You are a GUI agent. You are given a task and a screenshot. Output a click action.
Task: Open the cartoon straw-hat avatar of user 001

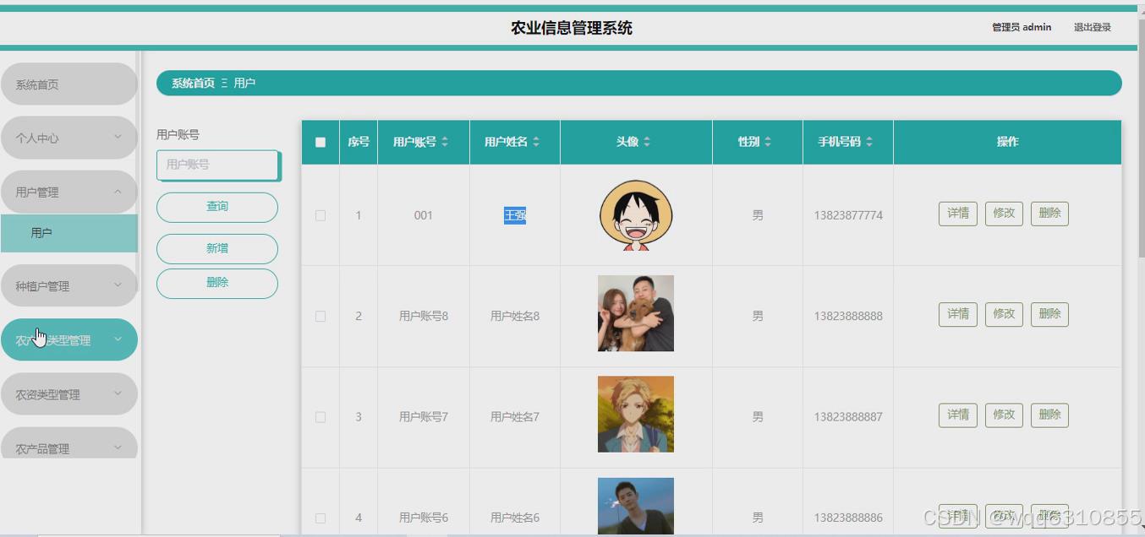(x=636, y=215)
